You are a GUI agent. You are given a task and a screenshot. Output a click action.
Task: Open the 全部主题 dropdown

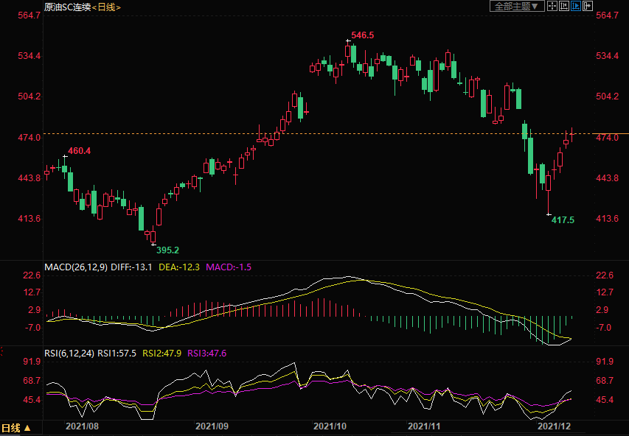click(x=516, y=6)
